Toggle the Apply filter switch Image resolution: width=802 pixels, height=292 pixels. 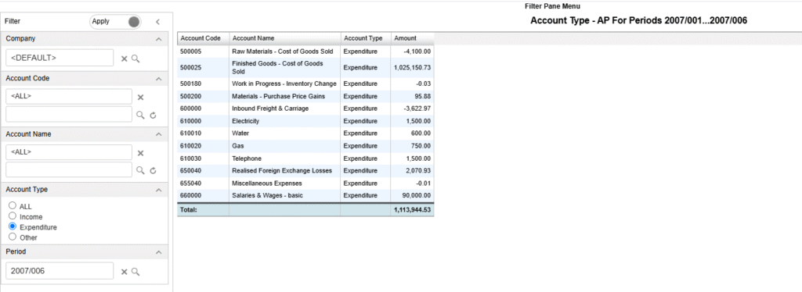pos(115,21)
